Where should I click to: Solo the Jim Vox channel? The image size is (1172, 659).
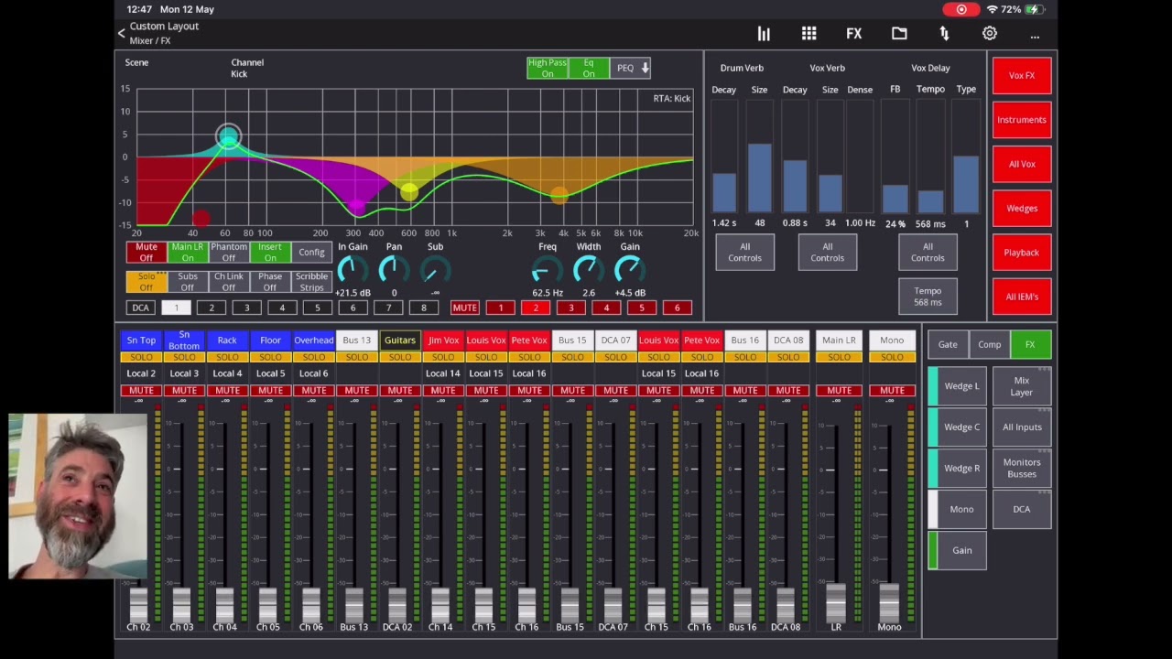443,357
